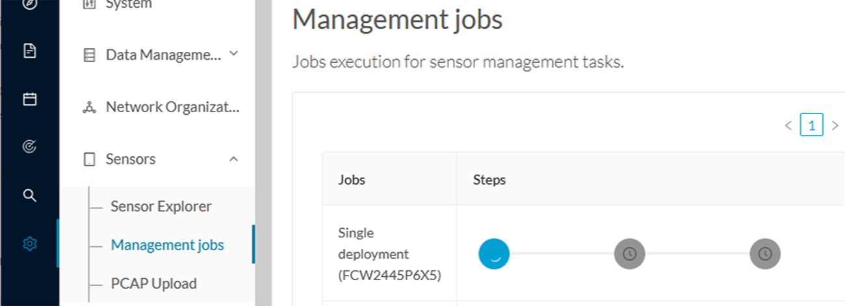Go to the next page arrow

(835, 125)
